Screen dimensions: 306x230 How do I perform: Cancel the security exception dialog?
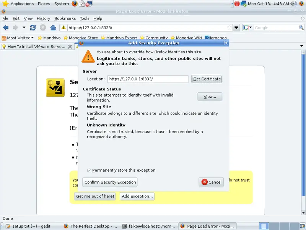point(211,182)
